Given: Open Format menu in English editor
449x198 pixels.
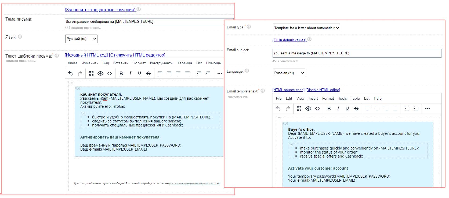Looking at the screenshot, I should coord(328,98).
